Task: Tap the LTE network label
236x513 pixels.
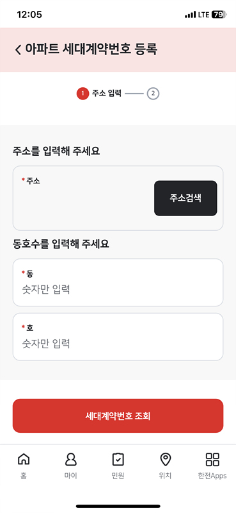Action: pyautogui.click(x=203, y=15)
